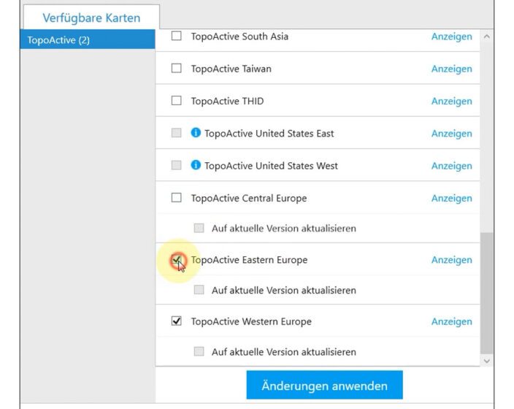This screenshot has width=514, height=409.
Task: Enable the TopoActive THID map checkbox
Action: coord(177,100)
